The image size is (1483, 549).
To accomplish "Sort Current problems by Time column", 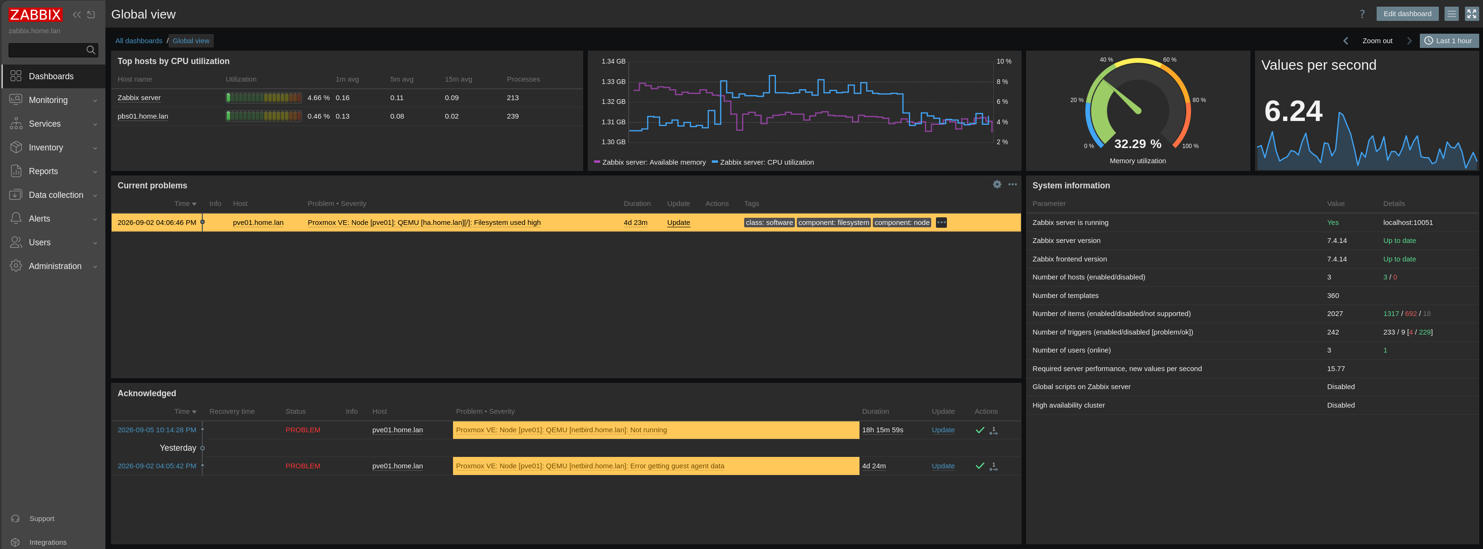I will pos(185,204).
